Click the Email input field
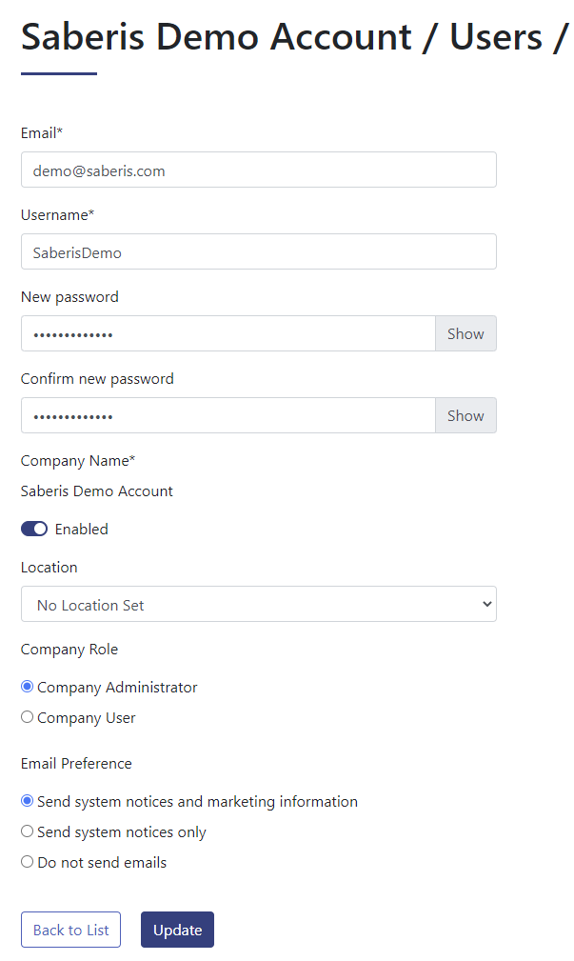Viewport: 574px width, 961px height. (259, 170)
